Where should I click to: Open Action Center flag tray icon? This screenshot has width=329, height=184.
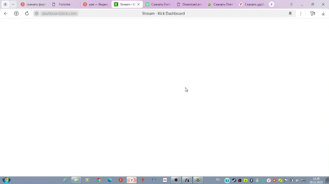point(286,180)
